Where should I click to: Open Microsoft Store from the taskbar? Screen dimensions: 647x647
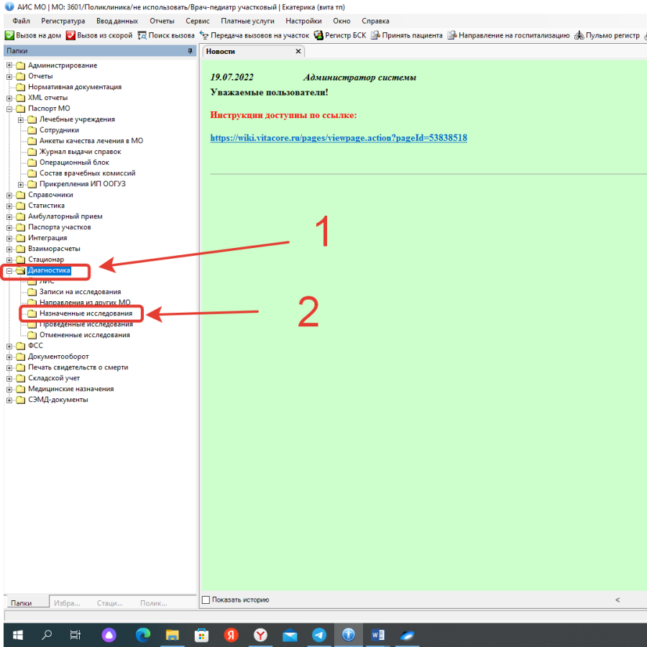click(201, 635)
